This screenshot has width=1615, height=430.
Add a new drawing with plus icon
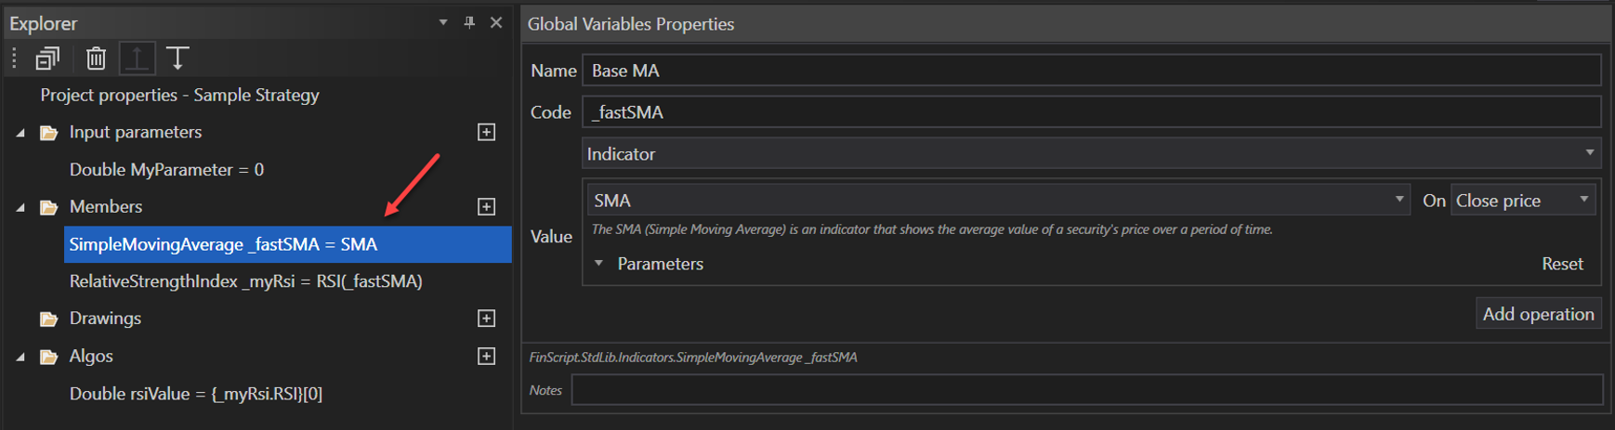click(486, 319)
